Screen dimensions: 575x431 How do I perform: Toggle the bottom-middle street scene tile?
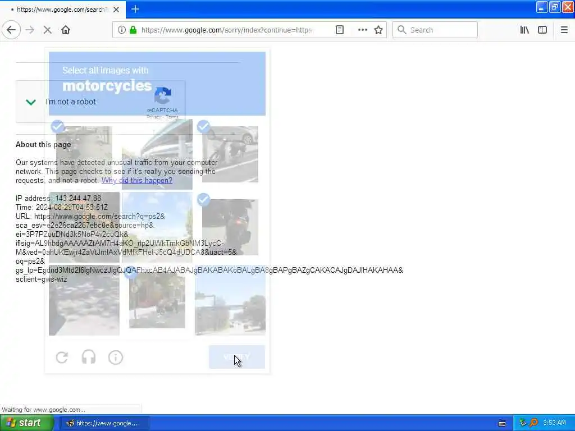(157, 300)
